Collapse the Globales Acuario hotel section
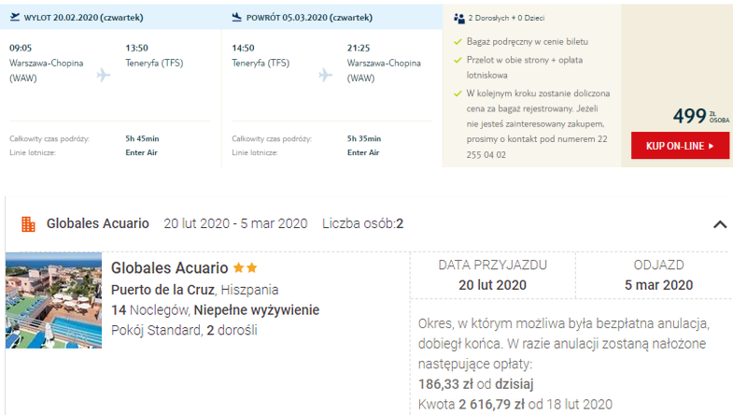The width and height of the screenshot is (733, 415). click(x=720, y=224)
